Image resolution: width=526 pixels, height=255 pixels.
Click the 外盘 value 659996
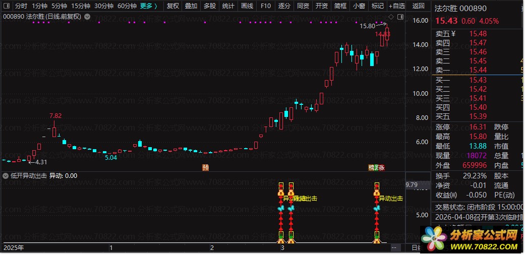coord(475,165)
